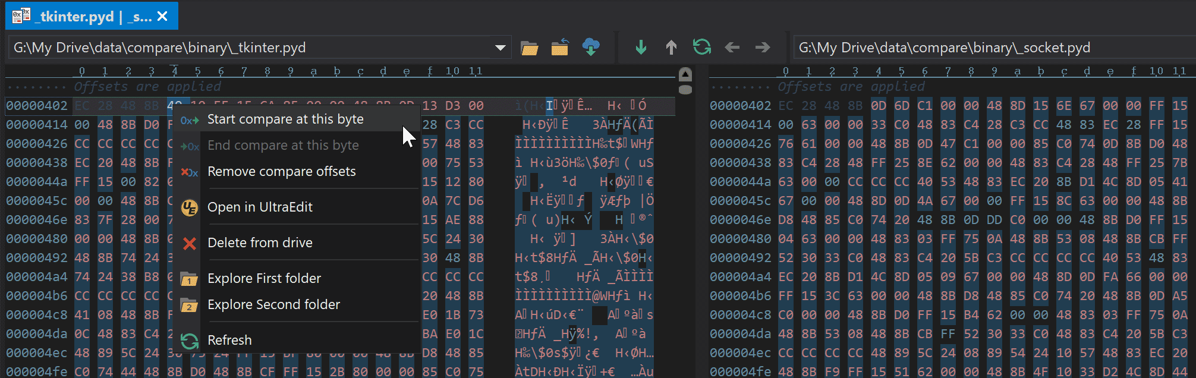This screenshot has height=378, width=1196.
Task: Click the start-compare offset icon in menu
Action: (190, 120)
